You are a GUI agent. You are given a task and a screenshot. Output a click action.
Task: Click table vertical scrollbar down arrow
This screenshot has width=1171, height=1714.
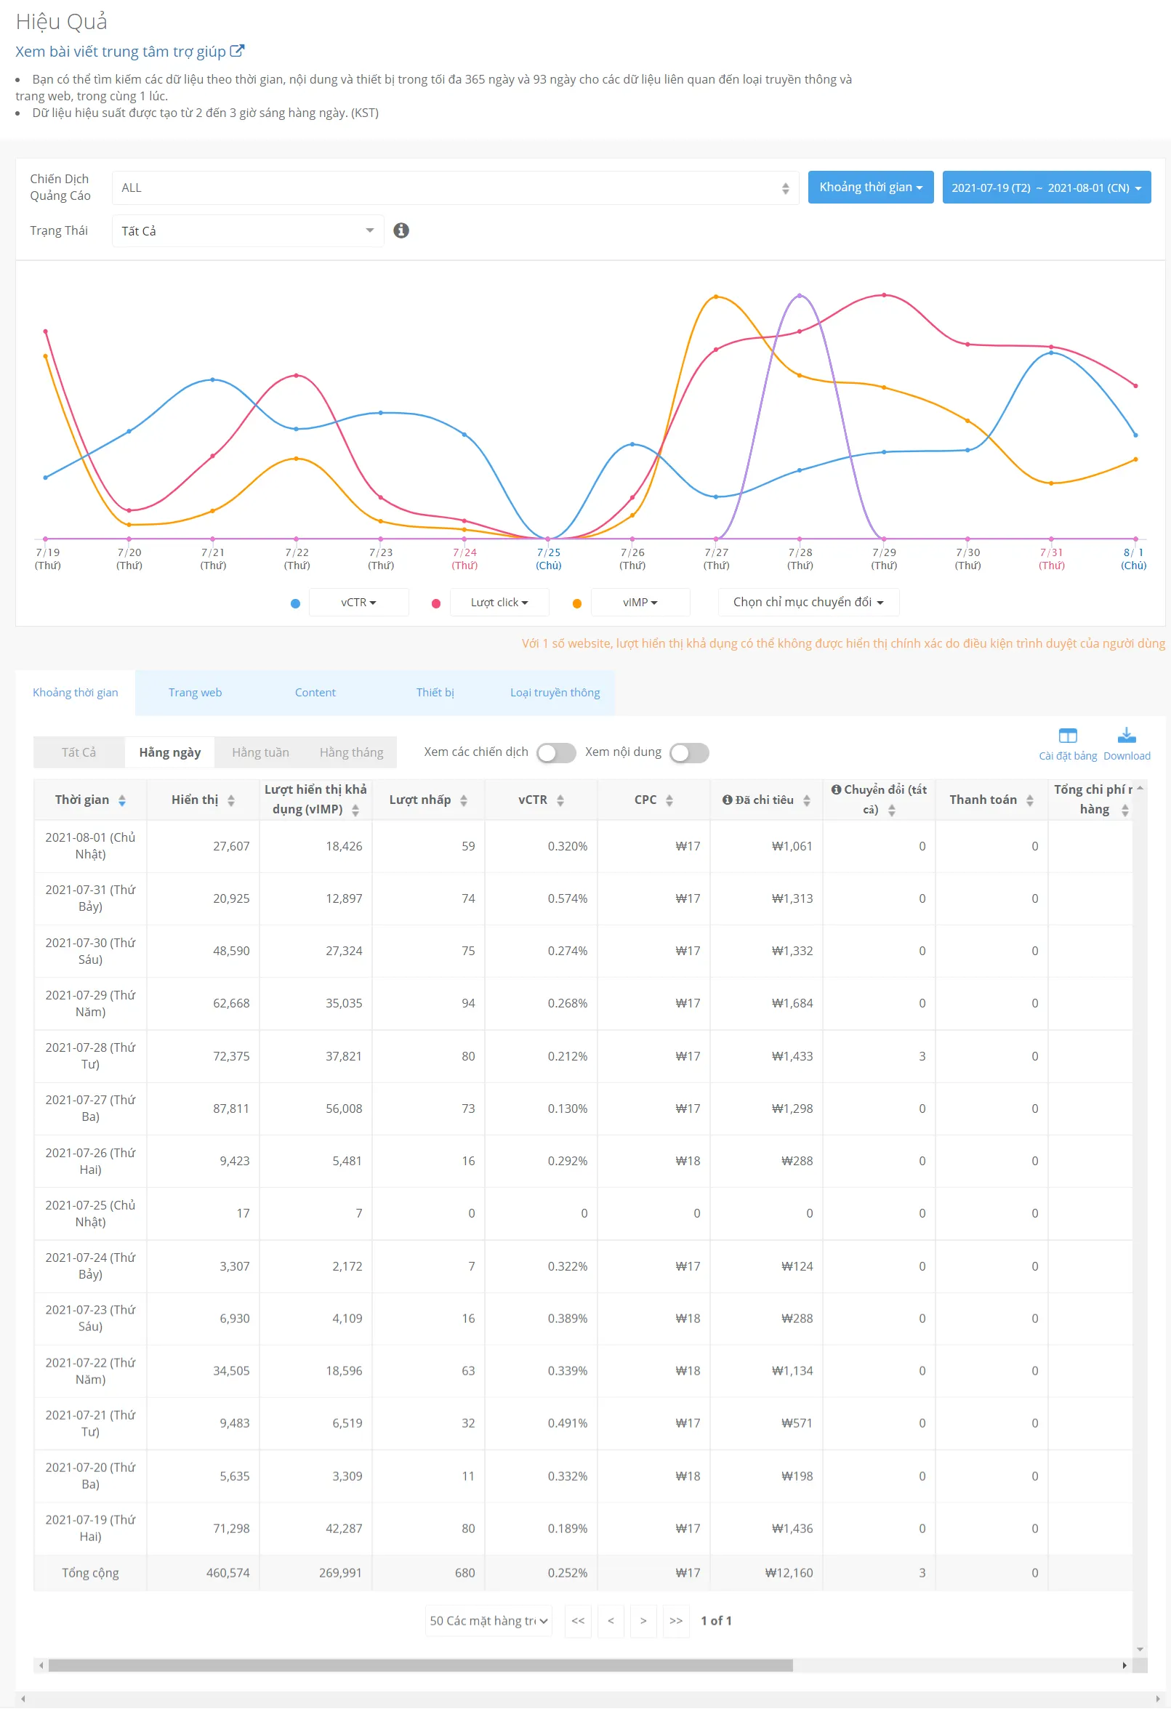click(1140, 1650)
